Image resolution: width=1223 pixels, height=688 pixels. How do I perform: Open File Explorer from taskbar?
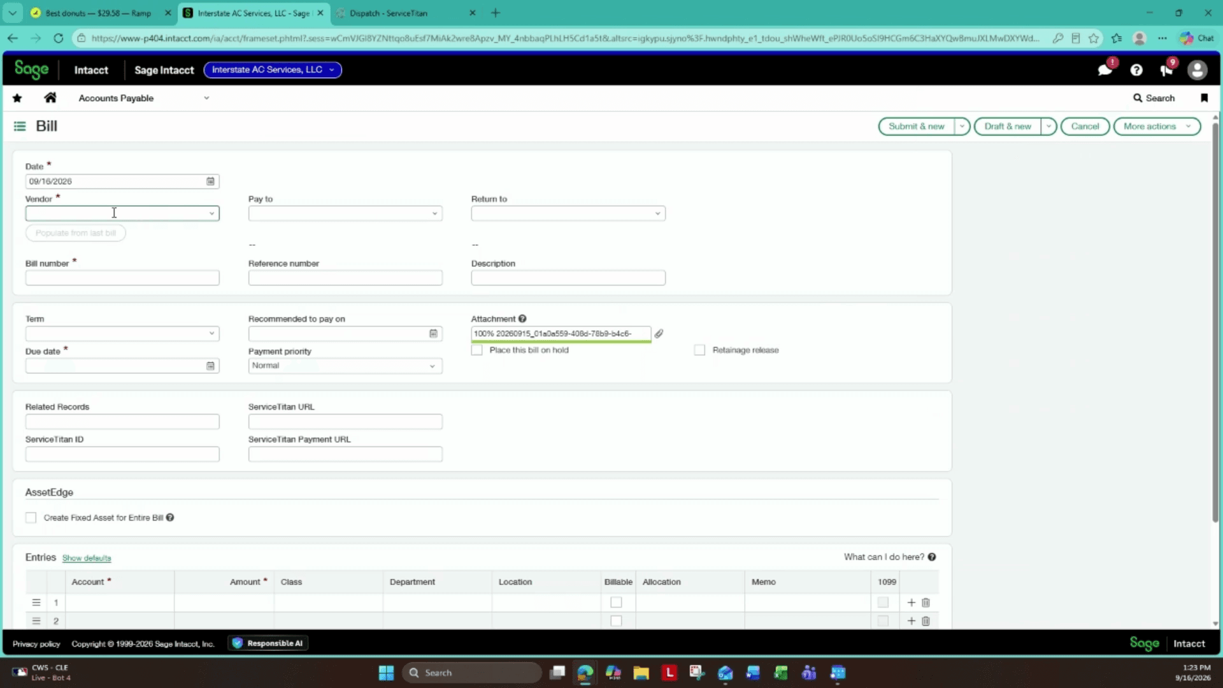(x=641, y=673)
